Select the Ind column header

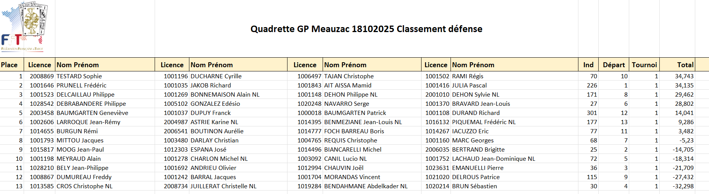pos(588,65)
